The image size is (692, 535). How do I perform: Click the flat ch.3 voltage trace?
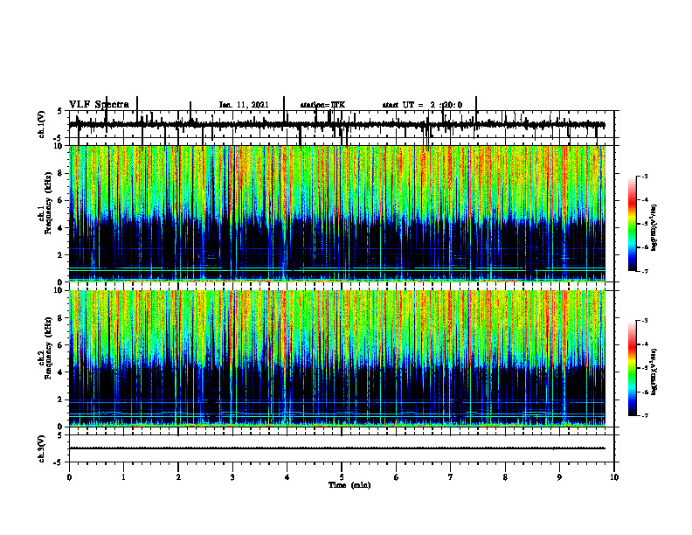tap(336, 448)
